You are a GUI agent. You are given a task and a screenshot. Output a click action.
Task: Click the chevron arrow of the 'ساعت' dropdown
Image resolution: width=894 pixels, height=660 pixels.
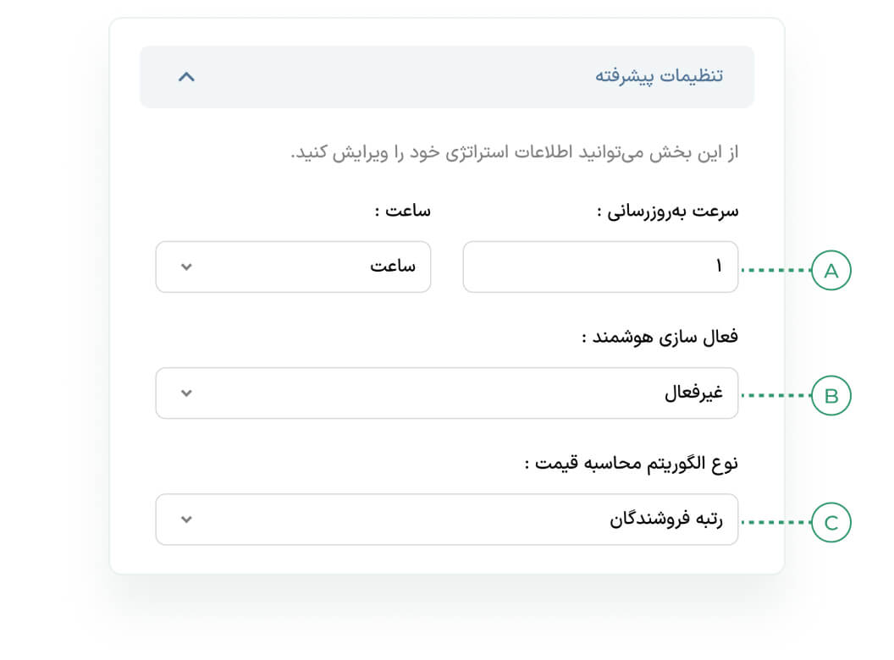pyautogui.click(x=187, y=267)
